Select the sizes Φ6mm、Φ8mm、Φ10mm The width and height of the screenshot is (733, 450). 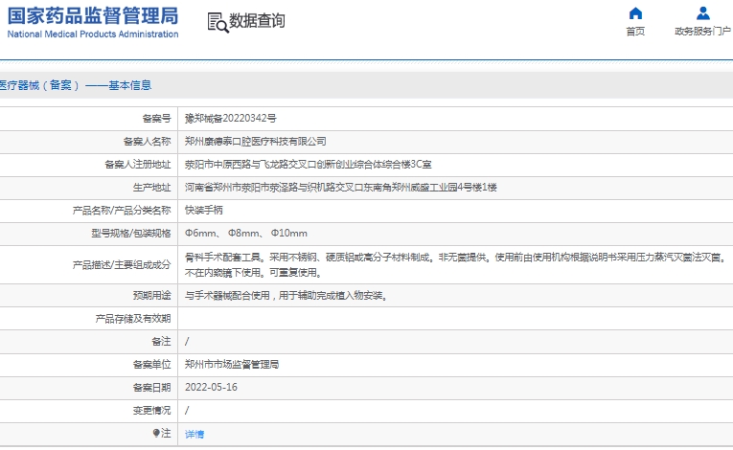tap(246, 233)
